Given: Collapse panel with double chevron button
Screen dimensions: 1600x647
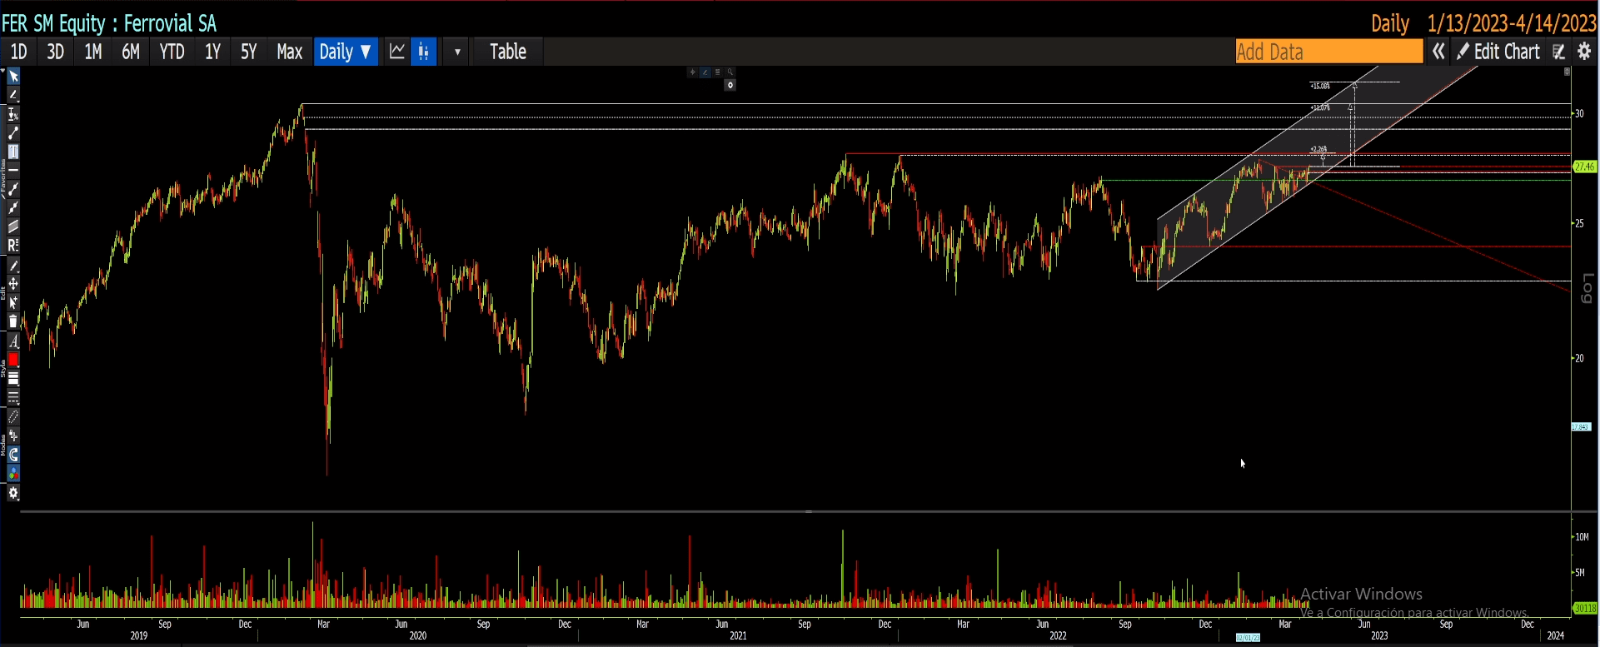Looking at the screenshot, I should (1438, 52).
